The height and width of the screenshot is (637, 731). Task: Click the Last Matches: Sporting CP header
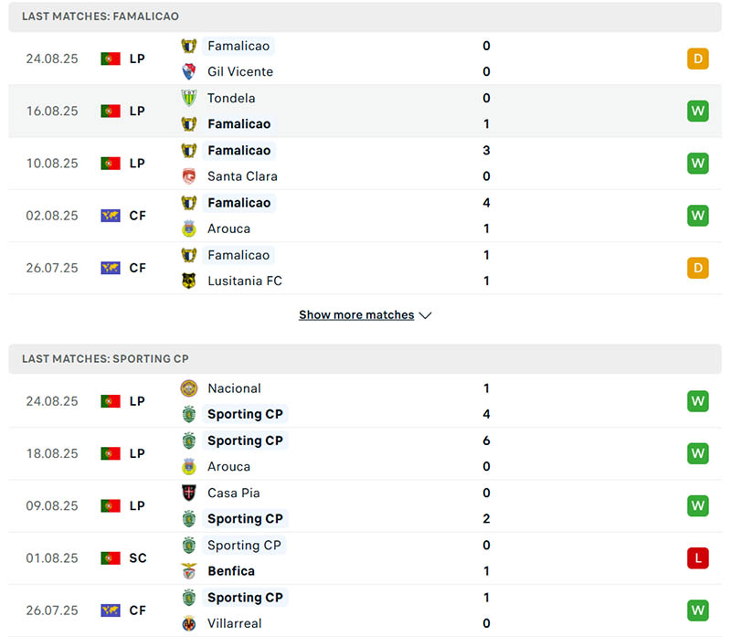[105, 359]
